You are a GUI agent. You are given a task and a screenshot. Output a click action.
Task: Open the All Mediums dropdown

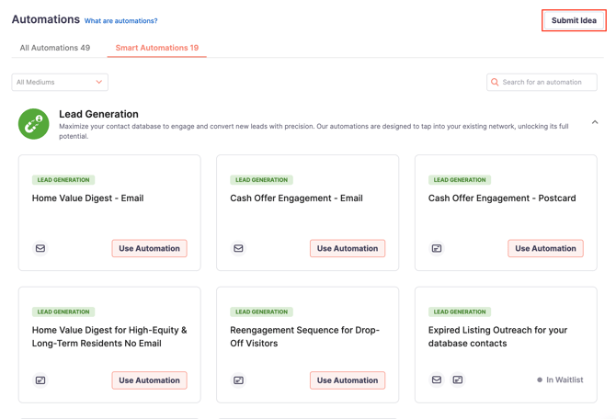[x=60, y=82]
